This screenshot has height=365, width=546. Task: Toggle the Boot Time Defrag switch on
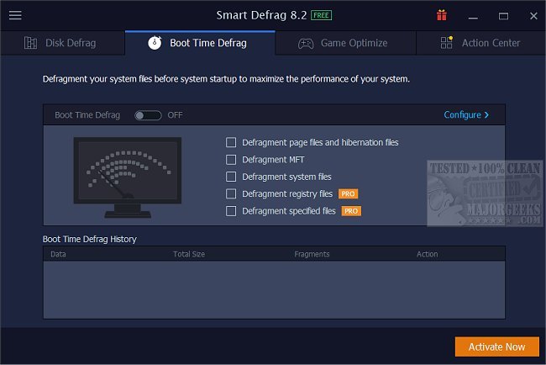[x=148, y=115]
